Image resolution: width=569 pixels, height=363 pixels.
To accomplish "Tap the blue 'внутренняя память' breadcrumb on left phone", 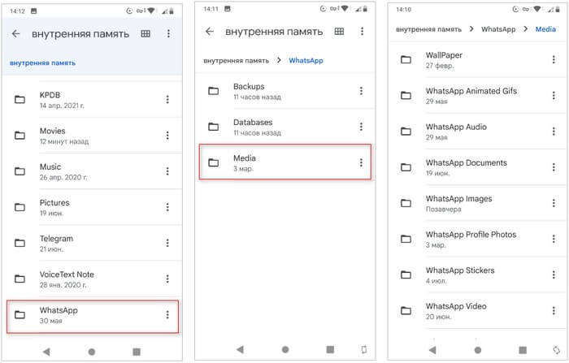I will pos(42,63).
